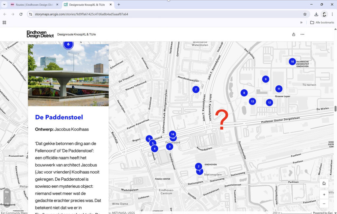Image resolution: width=337 pixels, height=214 pixels.
Task: Click the story share icon
Action: tap(294, 34)
